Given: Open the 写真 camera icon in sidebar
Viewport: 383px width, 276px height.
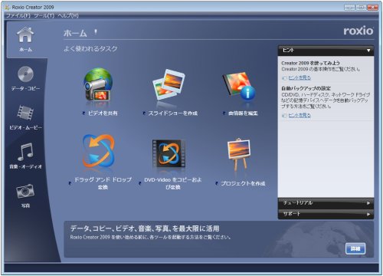Looking at the screenshot, I should [25, 191].
